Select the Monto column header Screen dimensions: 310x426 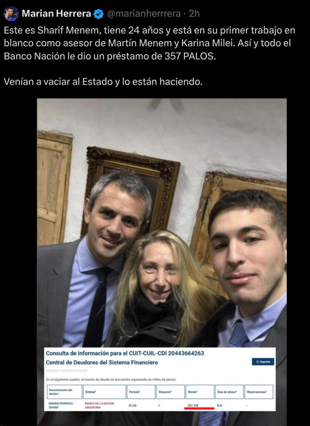click(x=200, y=392)
